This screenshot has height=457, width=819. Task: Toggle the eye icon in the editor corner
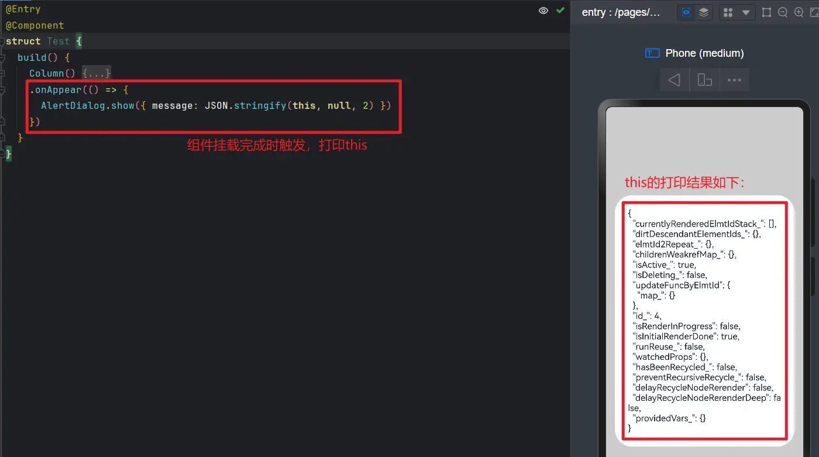(x=543, y=11)
